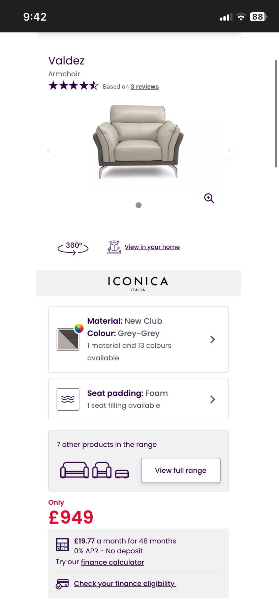Click Check your finance eligibility link
The width and height of the screenshot is (279, 605).
click(x=125, y=584)
